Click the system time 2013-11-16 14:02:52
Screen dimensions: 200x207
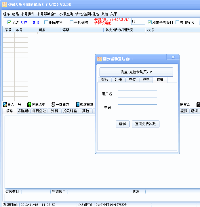tap(38, 205)
